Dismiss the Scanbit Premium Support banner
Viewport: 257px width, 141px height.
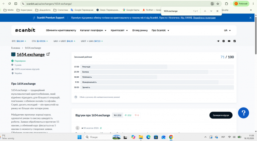pyautogui.click(x=250, y=18)
